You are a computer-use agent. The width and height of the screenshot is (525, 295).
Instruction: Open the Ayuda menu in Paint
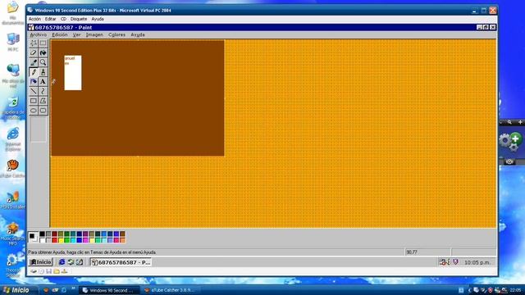pyautogui.click(x=138, y=34)
